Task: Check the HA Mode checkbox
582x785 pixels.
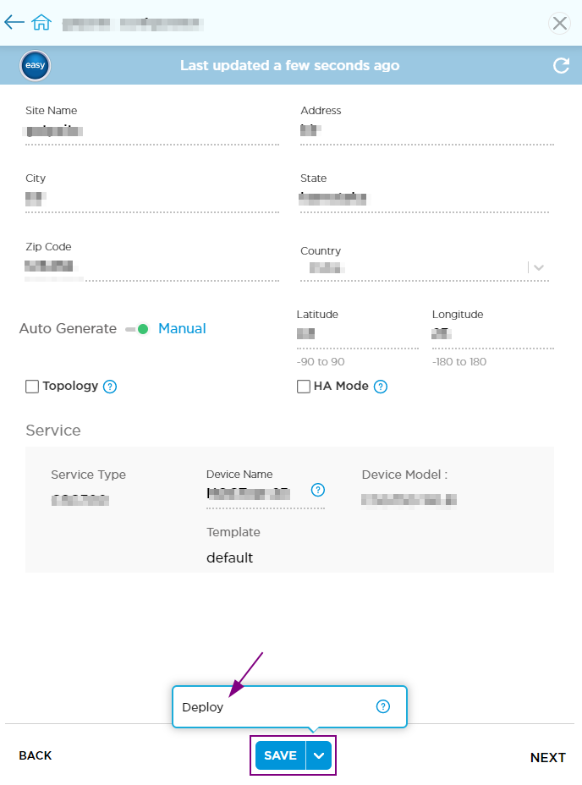Action: coord(304,387)
